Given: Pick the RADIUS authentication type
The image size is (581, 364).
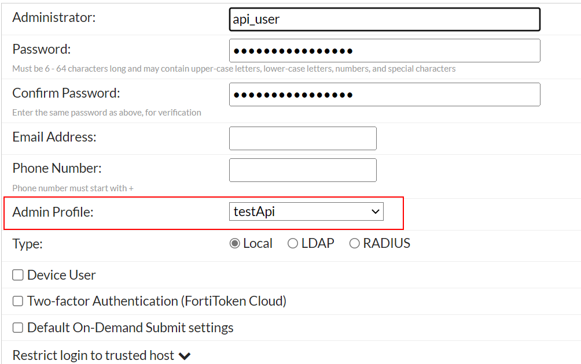Looking at the screenshot, I should coord(355,244).
